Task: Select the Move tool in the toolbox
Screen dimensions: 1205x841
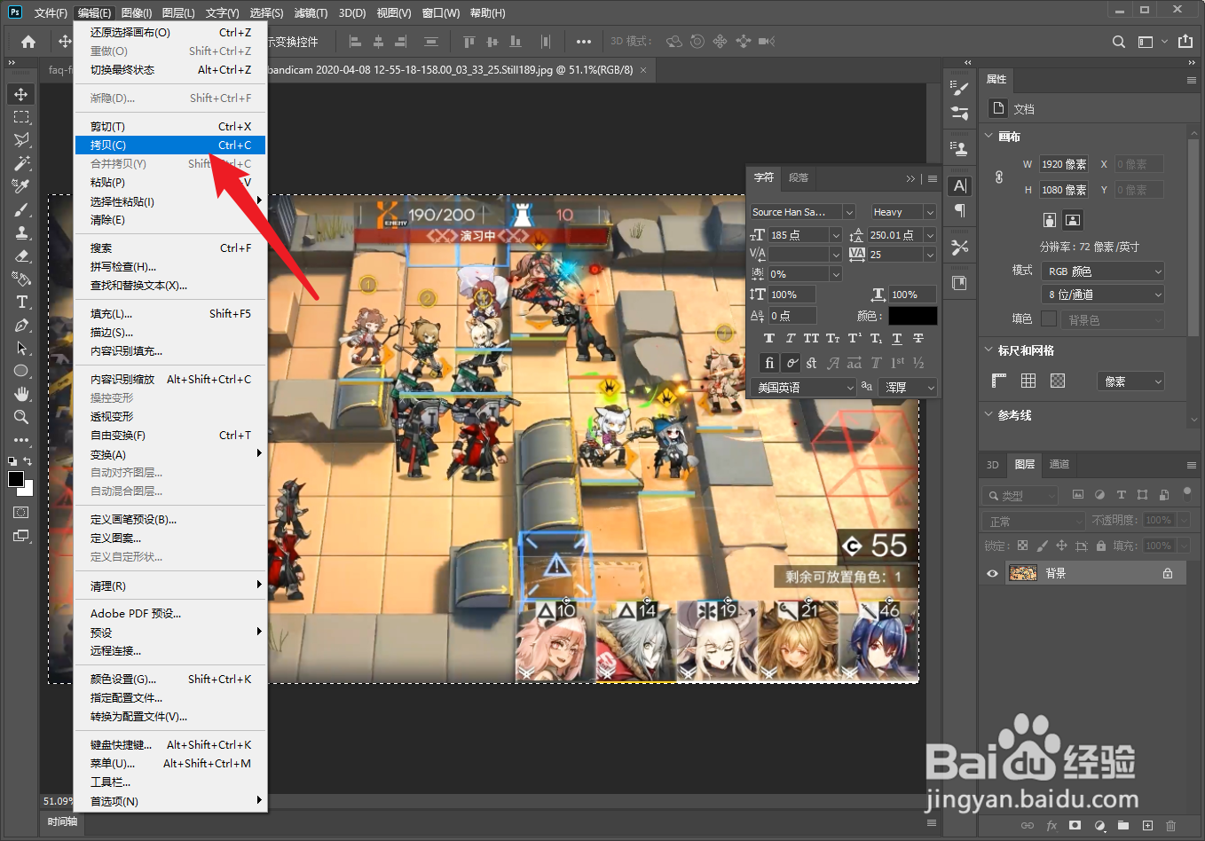Action: [21, 94]
